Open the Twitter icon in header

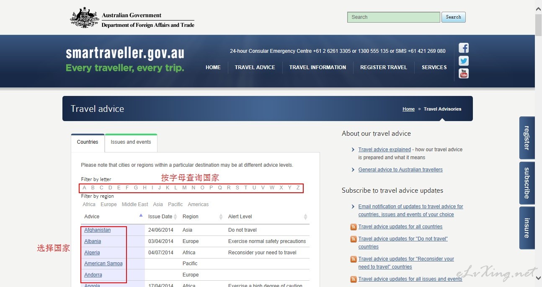point(464,61)
